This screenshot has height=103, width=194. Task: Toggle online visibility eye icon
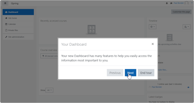(x=188, y=87)
